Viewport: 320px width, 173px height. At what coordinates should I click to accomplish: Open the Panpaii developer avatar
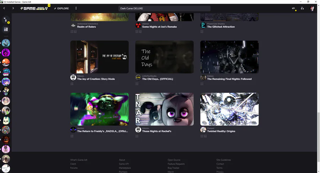(203, 130)
